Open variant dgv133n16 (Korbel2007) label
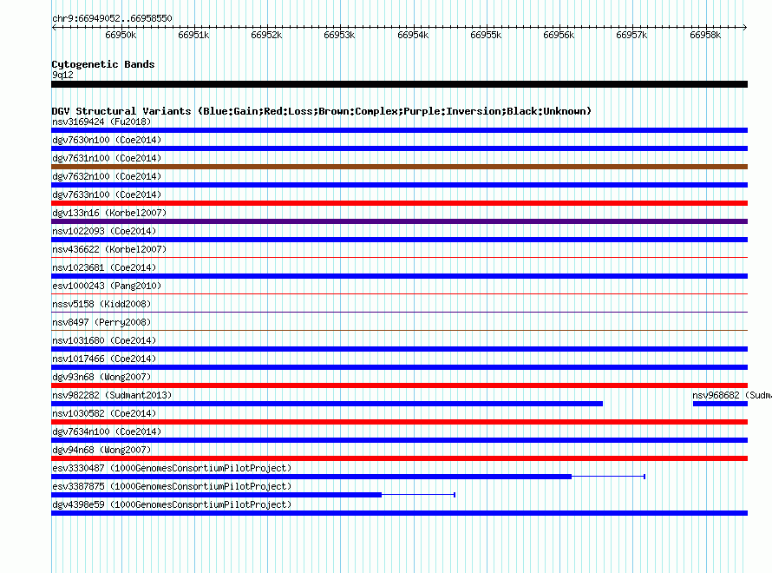772x573 pixels. pos(109,213)
